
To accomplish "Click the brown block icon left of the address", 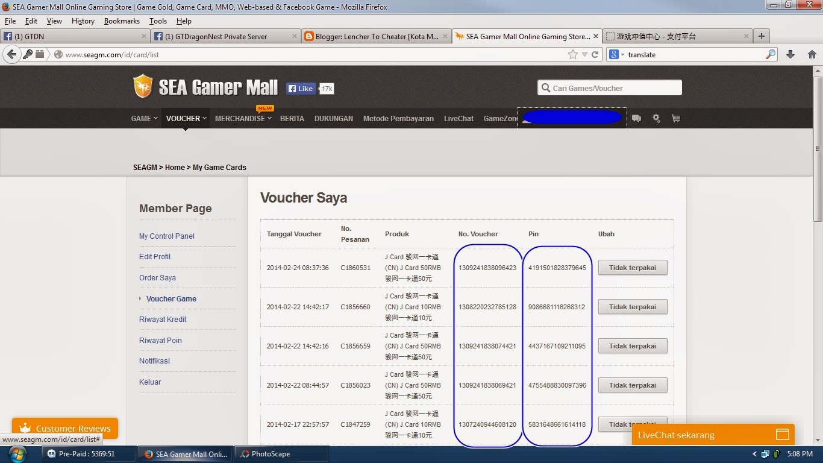I will (x=40, y=54).
